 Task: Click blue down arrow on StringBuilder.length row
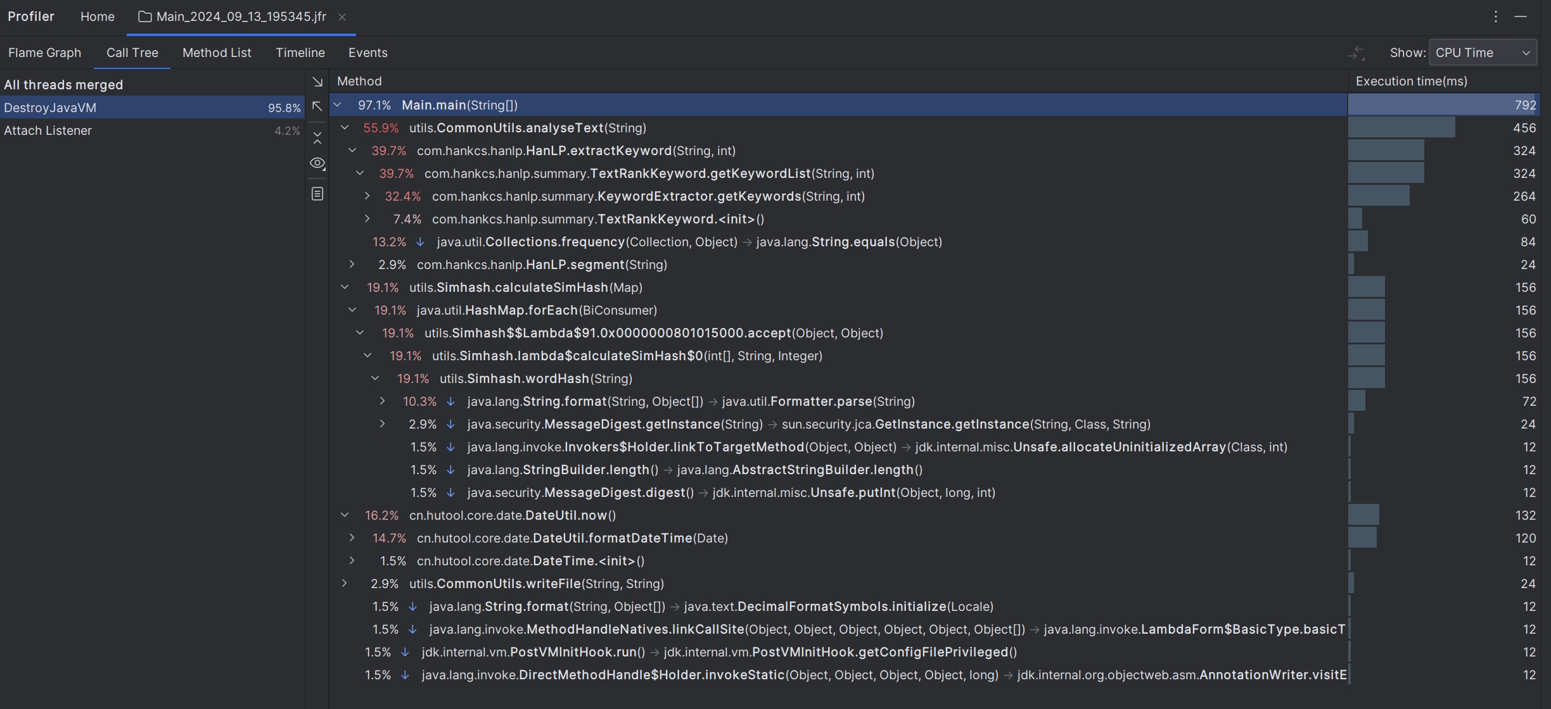click(x=450, y=470)
